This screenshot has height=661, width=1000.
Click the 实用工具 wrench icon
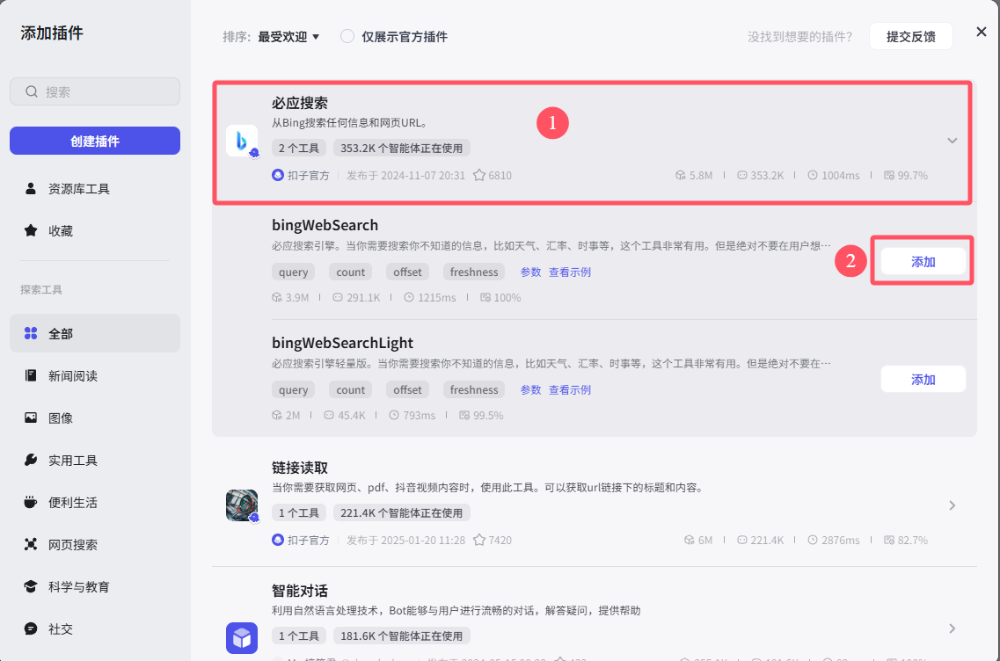click(x=31, y=460)
